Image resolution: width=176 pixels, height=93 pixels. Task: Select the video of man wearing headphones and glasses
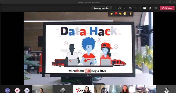pos(104,89)
